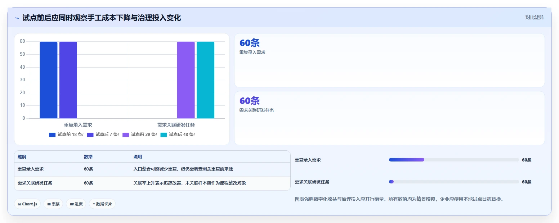Screen dimensions: 559x223
Task: Click the dark blue bar above 重复录入需求
Action: (x=49, y=80)
